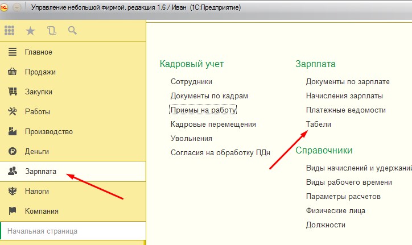
Task: Click the search magnifier icon
Action: [72, 31]
